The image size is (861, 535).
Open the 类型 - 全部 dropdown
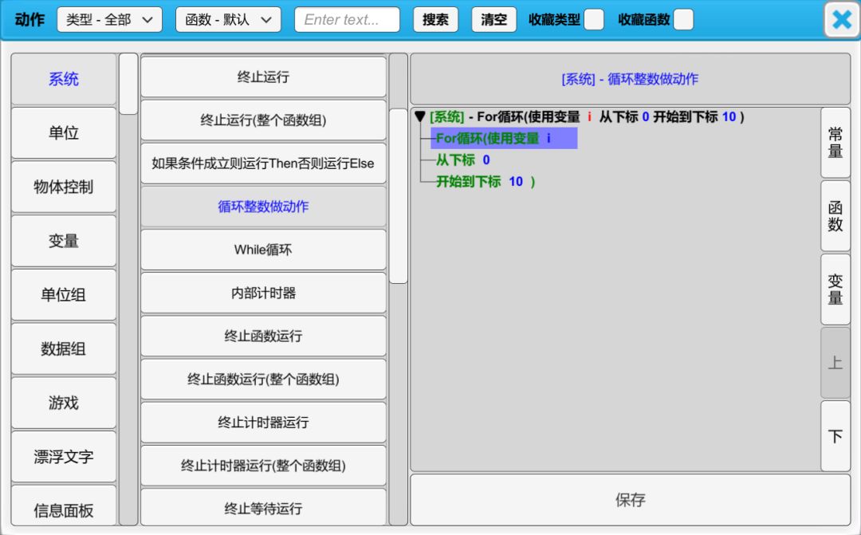pos(109,20)
